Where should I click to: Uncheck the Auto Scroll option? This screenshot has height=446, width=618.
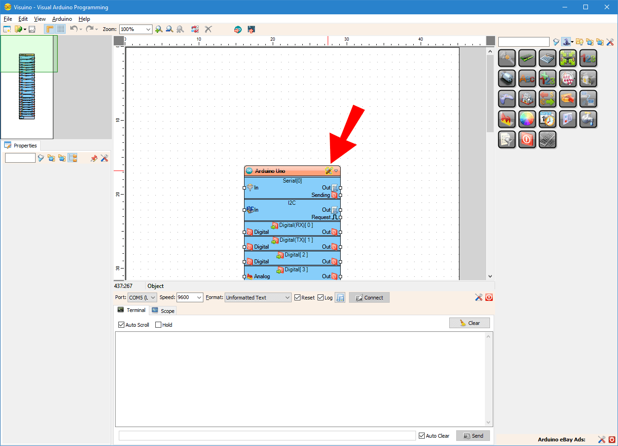coord(121,324)
